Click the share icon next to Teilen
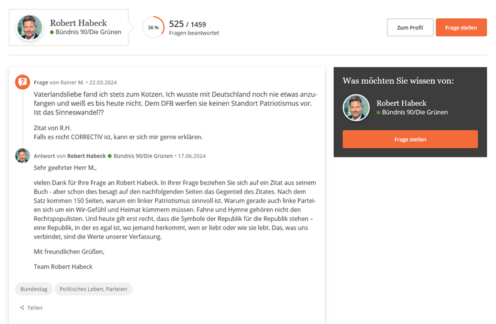 point(22,308)
